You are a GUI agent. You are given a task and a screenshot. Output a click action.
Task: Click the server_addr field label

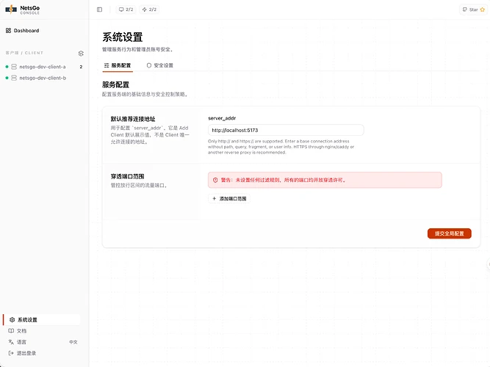click(x=222, y=118)
